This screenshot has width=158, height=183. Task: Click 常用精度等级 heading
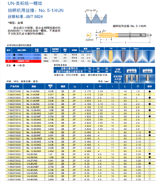tap(60, 65)
